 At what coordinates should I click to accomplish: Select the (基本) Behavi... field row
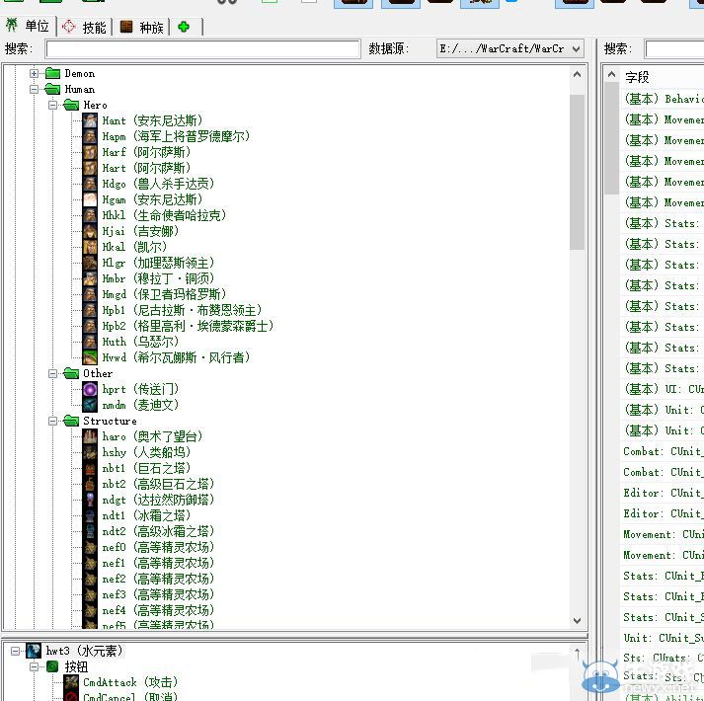coord(662,99)
